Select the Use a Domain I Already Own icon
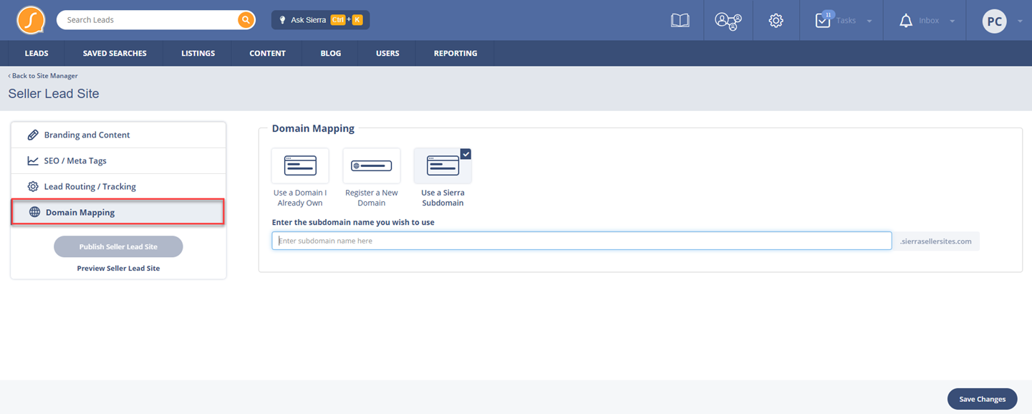Viewport: 1032px width, 414px height. pos(300,165)
